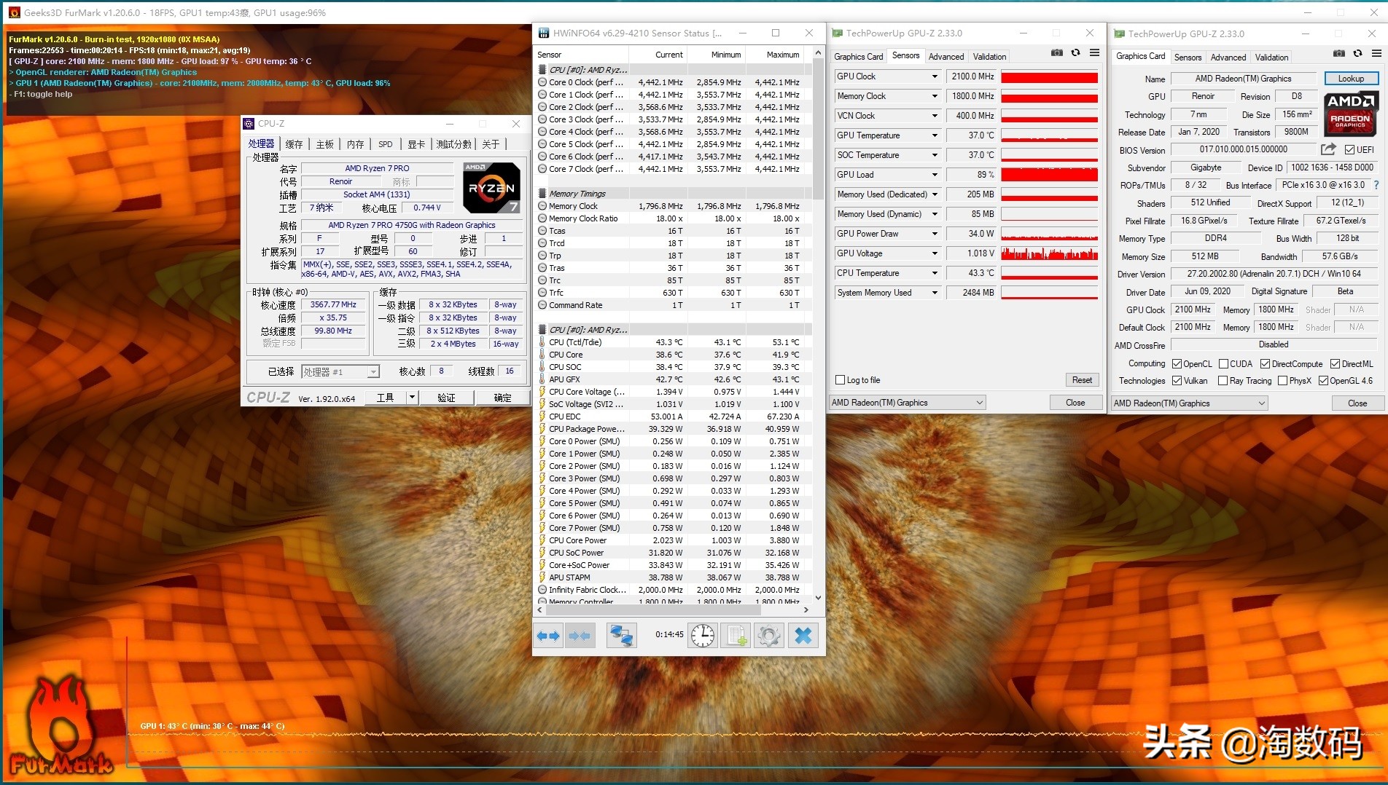1388x785 pixels.
Task: Toggle the DirectML checkbox
Action: pos(1335,364)
